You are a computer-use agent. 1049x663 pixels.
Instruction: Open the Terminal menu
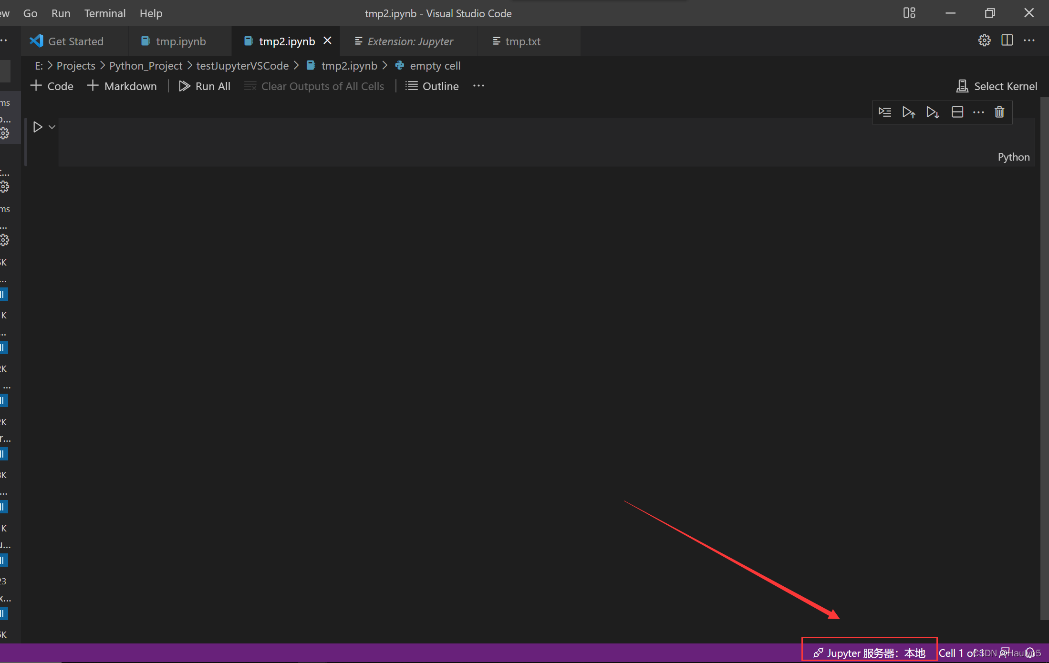coord(104,13)
